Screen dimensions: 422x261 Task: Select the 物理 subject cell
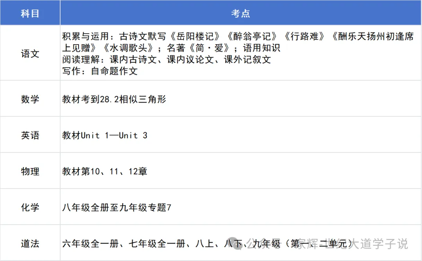30,171
